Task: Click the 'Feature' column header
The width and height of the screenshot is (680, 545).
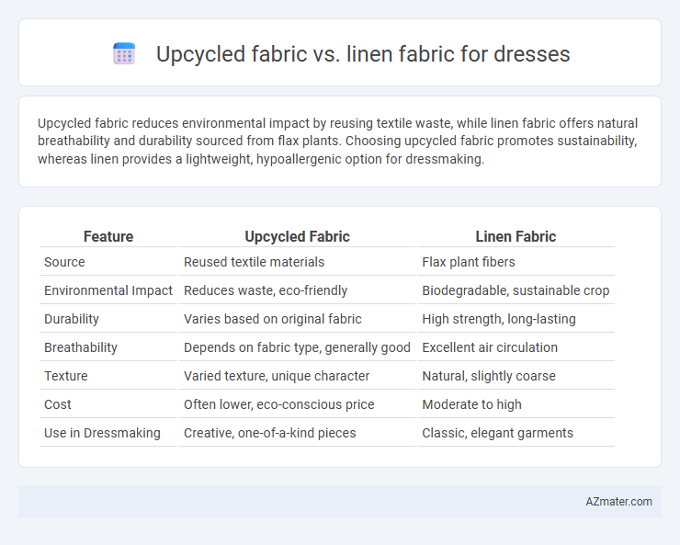Action: (x=108, y=236)
